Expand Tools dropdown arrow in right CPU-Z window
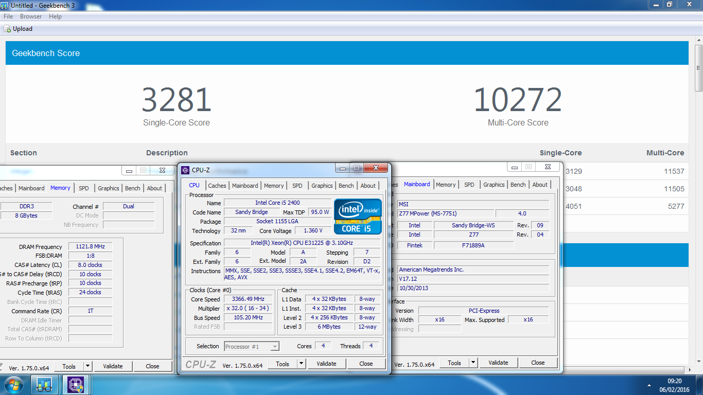Viewport: 703px width, 395px height. coord(473,363)
